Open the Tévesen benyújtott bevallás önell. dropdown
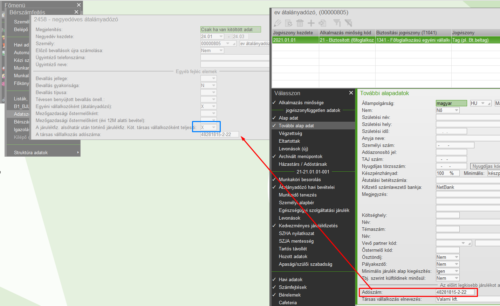The height and width of the screenshot is (306, 500). tap(214, 99)
